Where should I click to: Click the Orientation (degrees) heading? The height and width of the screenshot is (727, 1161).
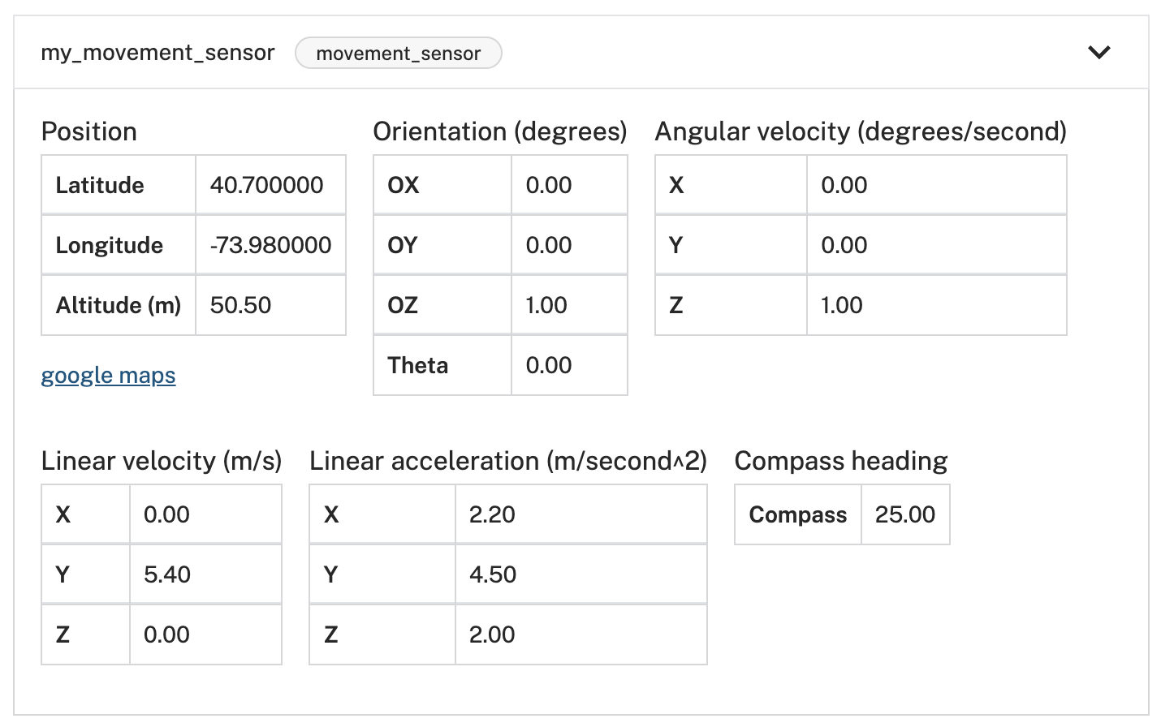[500, 131]
